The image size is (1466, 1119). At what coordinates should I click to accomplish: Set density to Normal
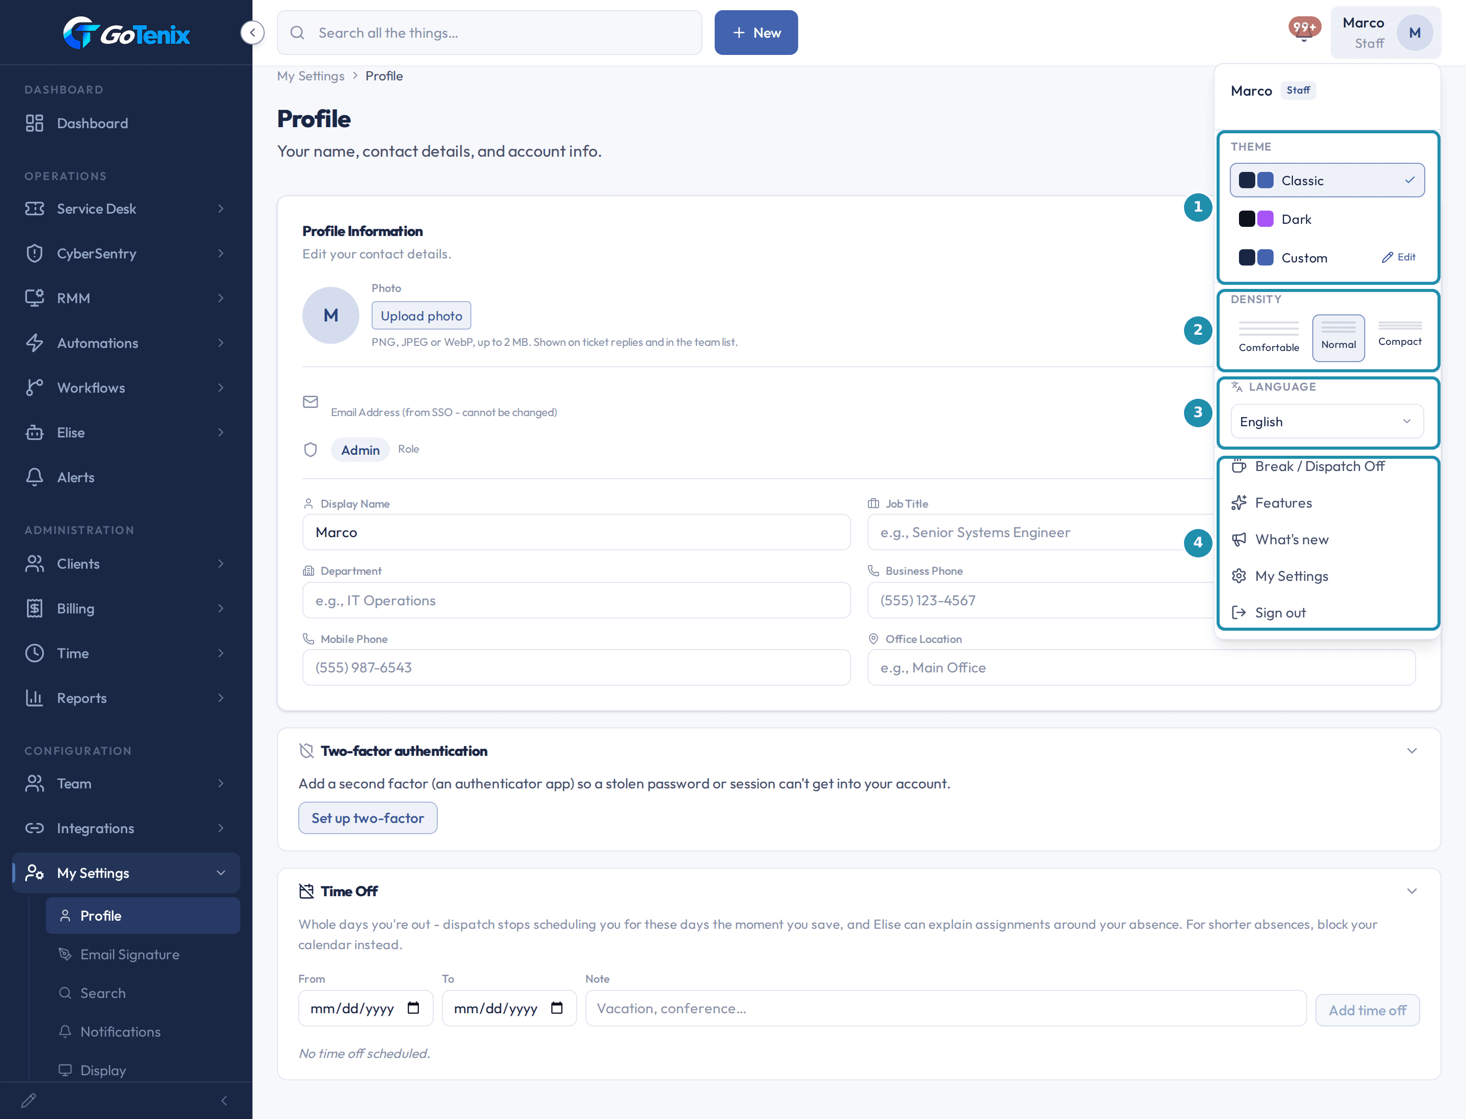(x=1338, y=338)
